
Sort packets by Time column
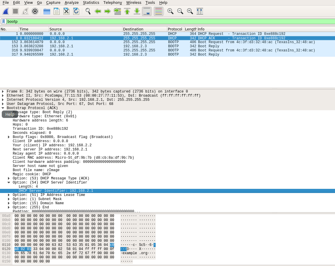tap(34, 29)
